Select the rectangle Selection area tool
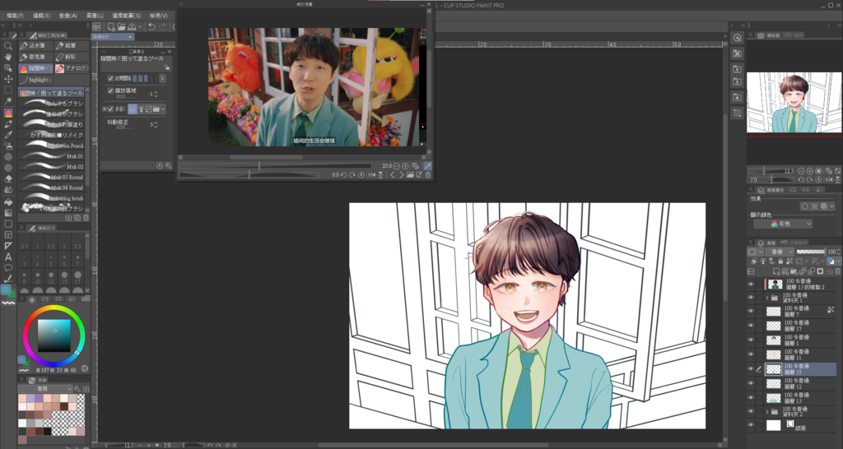843x449 pixels. (8, 90)
